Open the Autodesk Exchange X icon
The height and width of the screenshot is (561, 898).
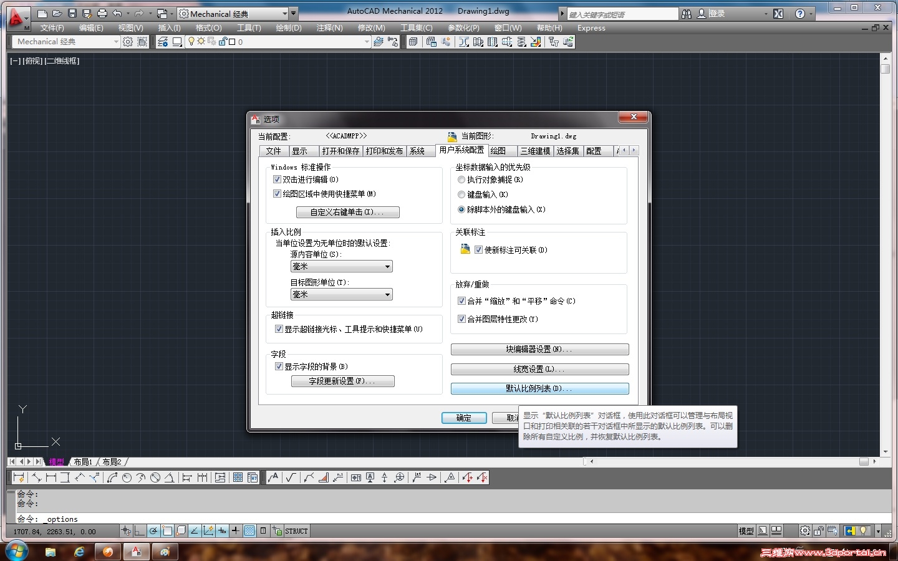coord(778,13)
